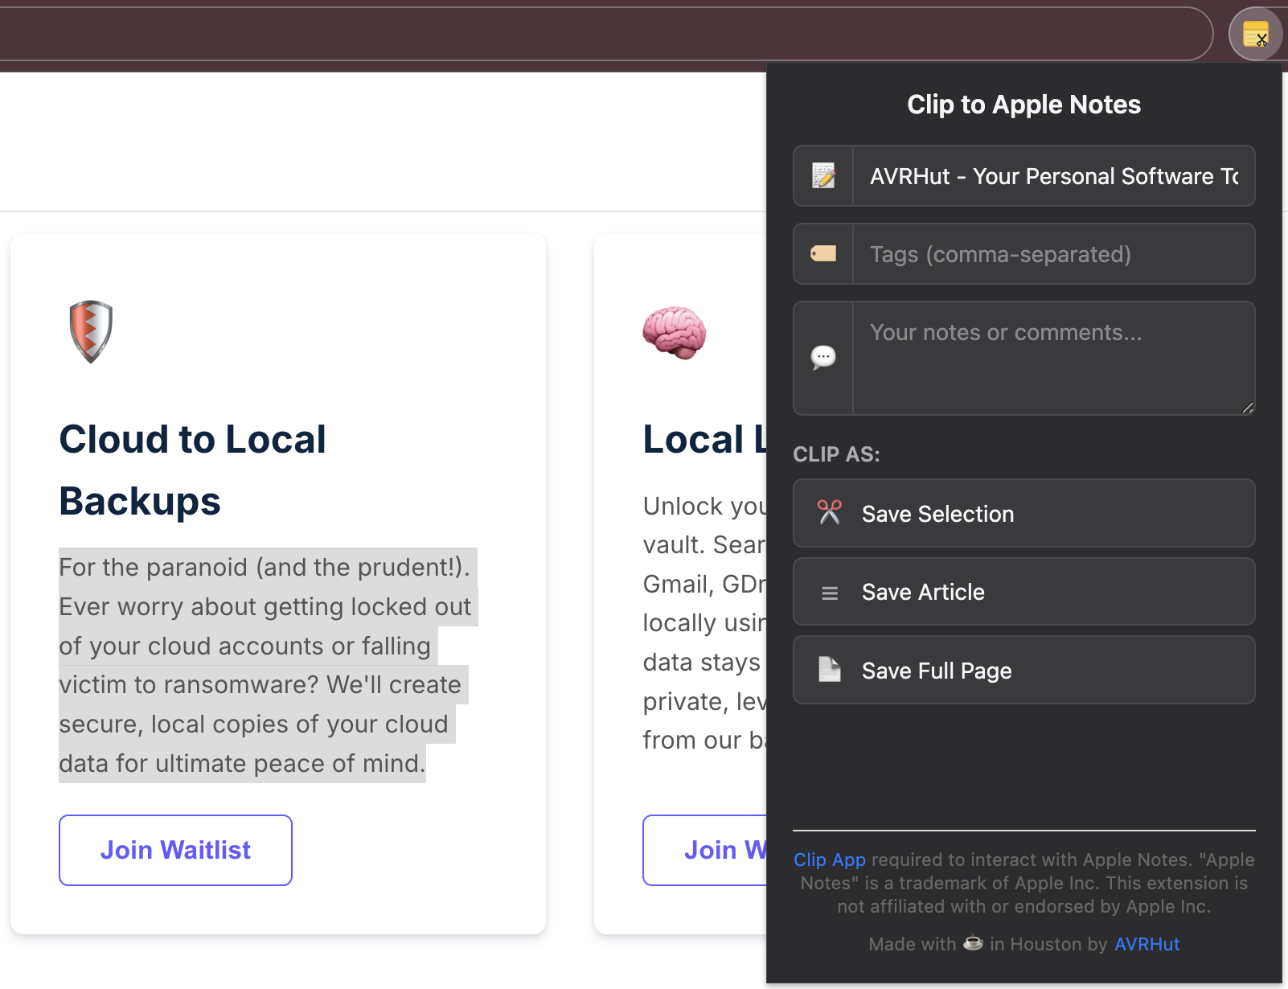The width and height of the screenshot is (1288, 989).
Task: Click the scissors icon on Save Selection
Action: tap(829, 512)
